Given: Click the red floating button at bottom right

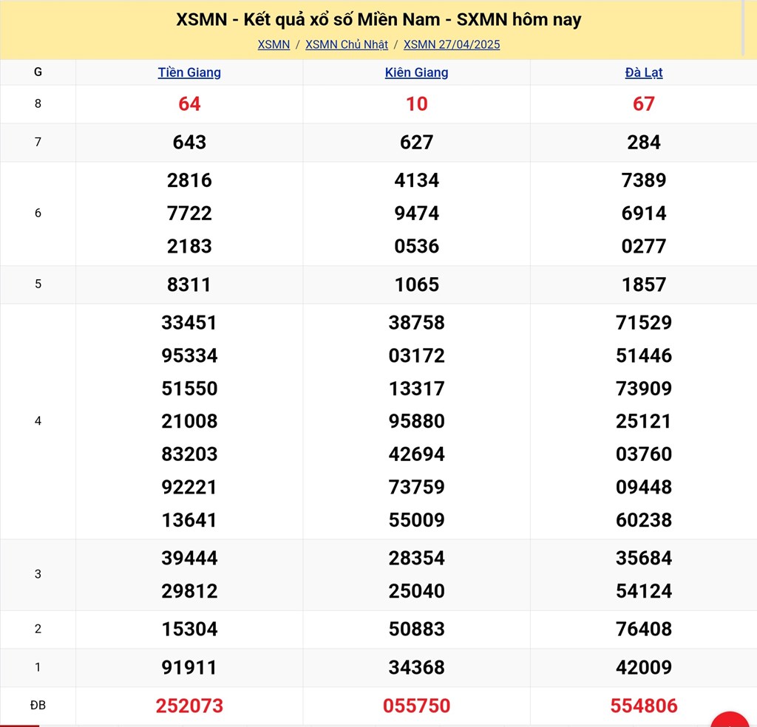Looking at the screenshot, I should [730, 720].
